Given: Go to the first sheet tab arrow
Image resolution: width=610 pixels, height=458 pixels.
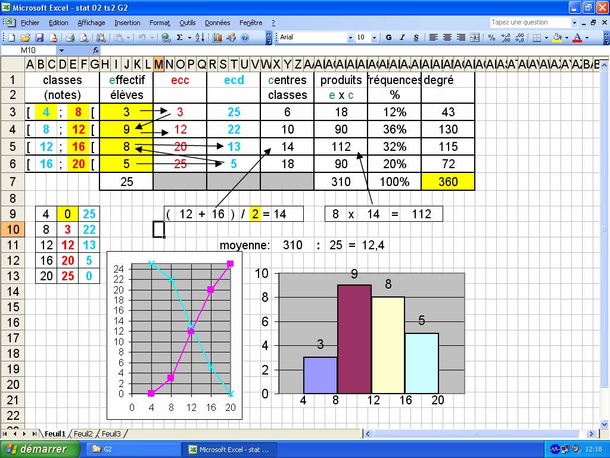Looking at the screenshot, I should (5, 434).
